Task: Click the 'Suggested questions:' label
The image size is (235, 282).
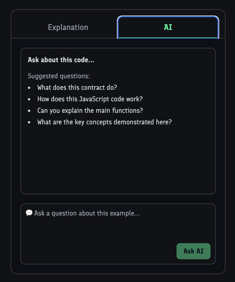Action: coord(59,76)
